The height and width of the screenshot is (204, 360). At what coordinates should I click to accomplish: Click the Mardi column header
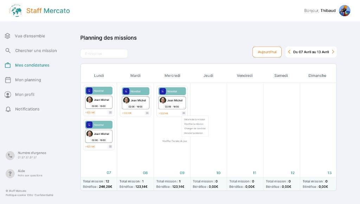(135, 75)
